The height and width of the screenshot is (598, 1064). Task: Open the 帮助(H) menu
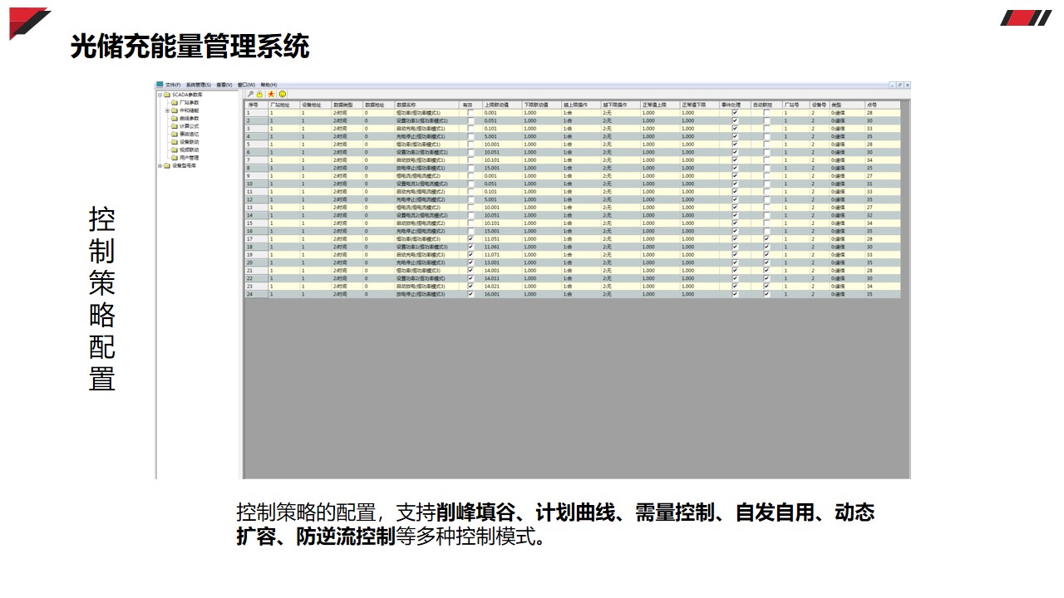(x=268, y=85)
